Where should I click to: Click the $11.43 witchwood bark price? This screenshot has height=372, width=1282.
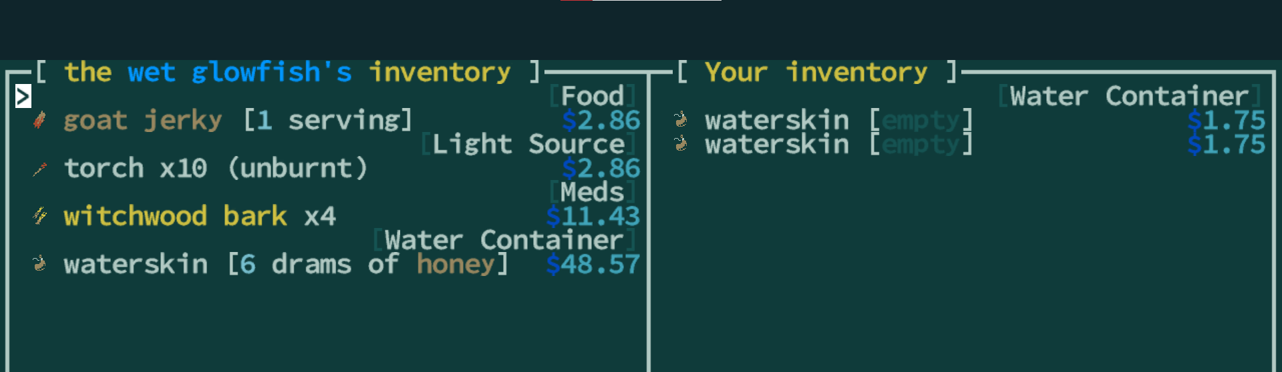point(593,217)
